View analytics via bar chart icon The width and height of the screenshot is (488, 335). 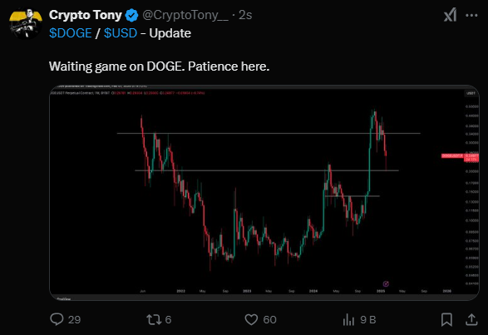[348, 319]
